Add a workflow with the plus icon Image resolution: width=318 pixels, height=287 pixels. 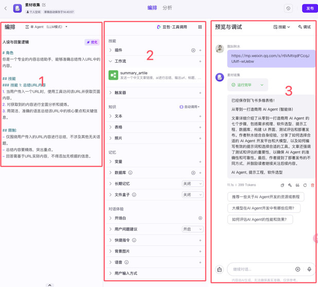(200, 61)
